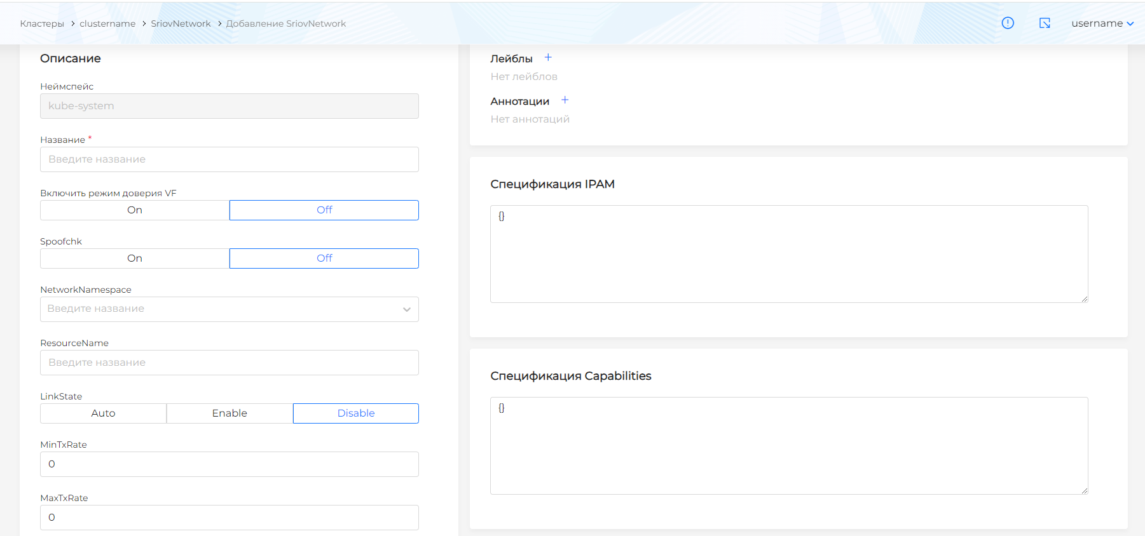
Task: Open the username account menu
Action: click(1102, 23)
